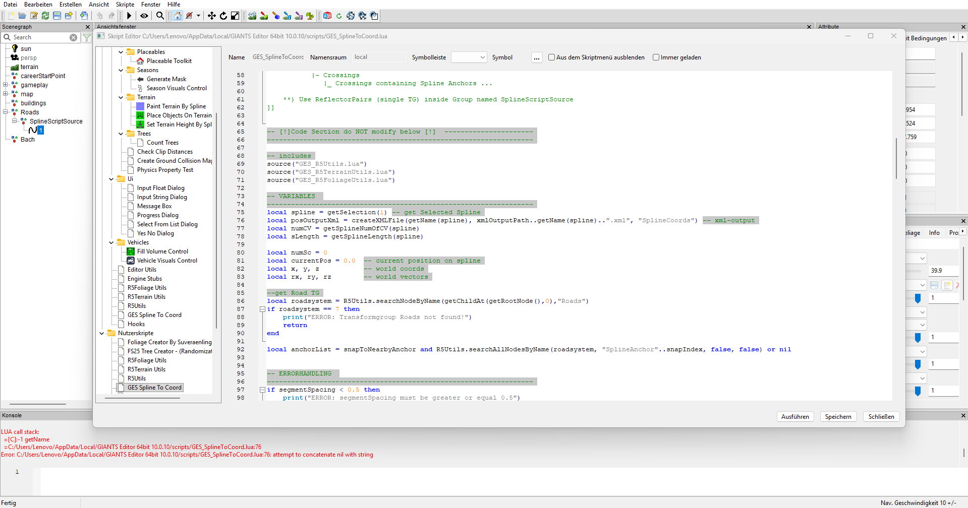Click the foliage tree paint icon
Viewport: 968px width, 508px height.
310,16
